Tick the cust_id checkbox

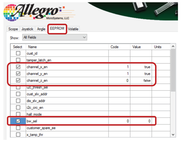pyautogui.click(x=18, y=53)
